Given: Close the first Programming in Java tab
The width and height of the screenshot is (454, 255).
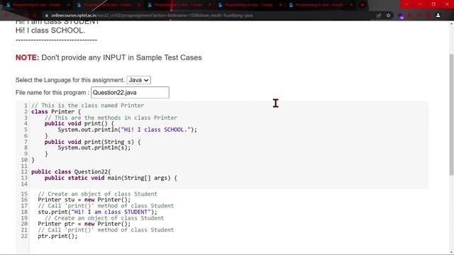Looking at the screenshot, I should coord(69,5).
